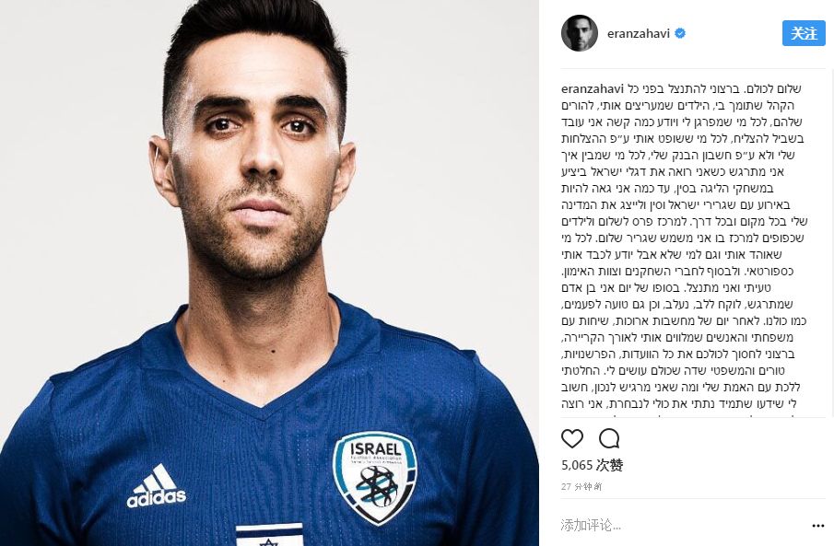Viewport: 834px width, 546px height.
Task: Click the adidas logo on the jersey
Action: [x=156, y=486]
